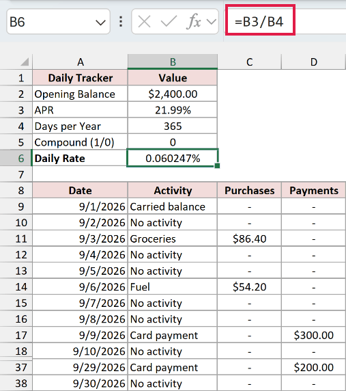Click the Purchases column header cell
The image size is (346, 391).
[x=249, y=191]
